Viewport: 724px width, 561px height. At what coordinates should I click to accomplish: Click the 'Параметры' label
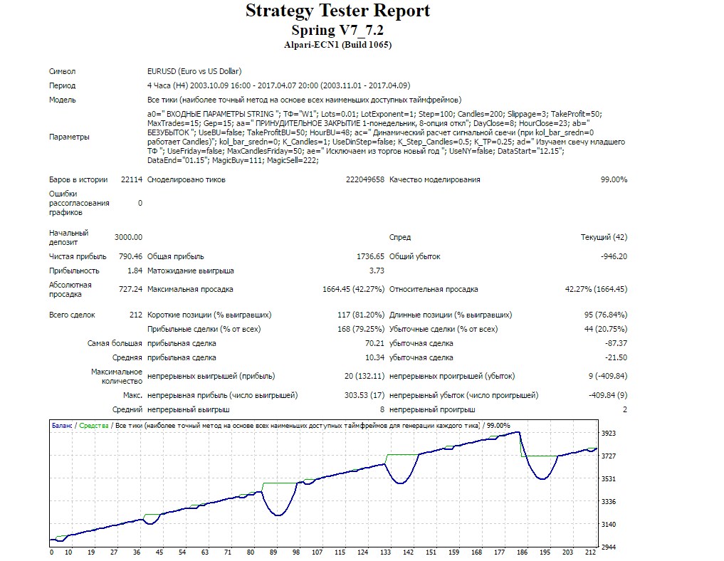(x=69, y=137)
